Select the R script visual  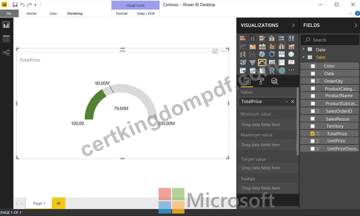[272, 70]
